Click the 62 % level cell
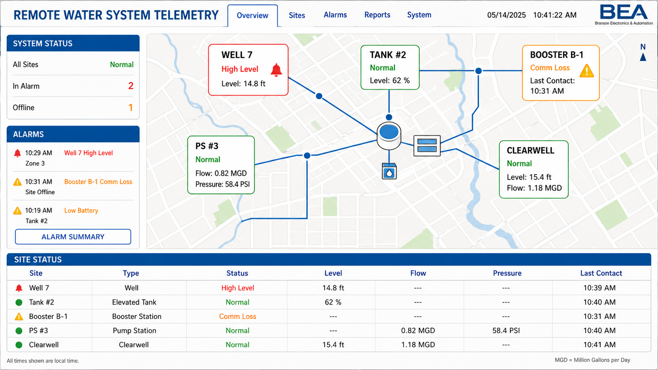This screenshot has height=370, width=658. 333,302
